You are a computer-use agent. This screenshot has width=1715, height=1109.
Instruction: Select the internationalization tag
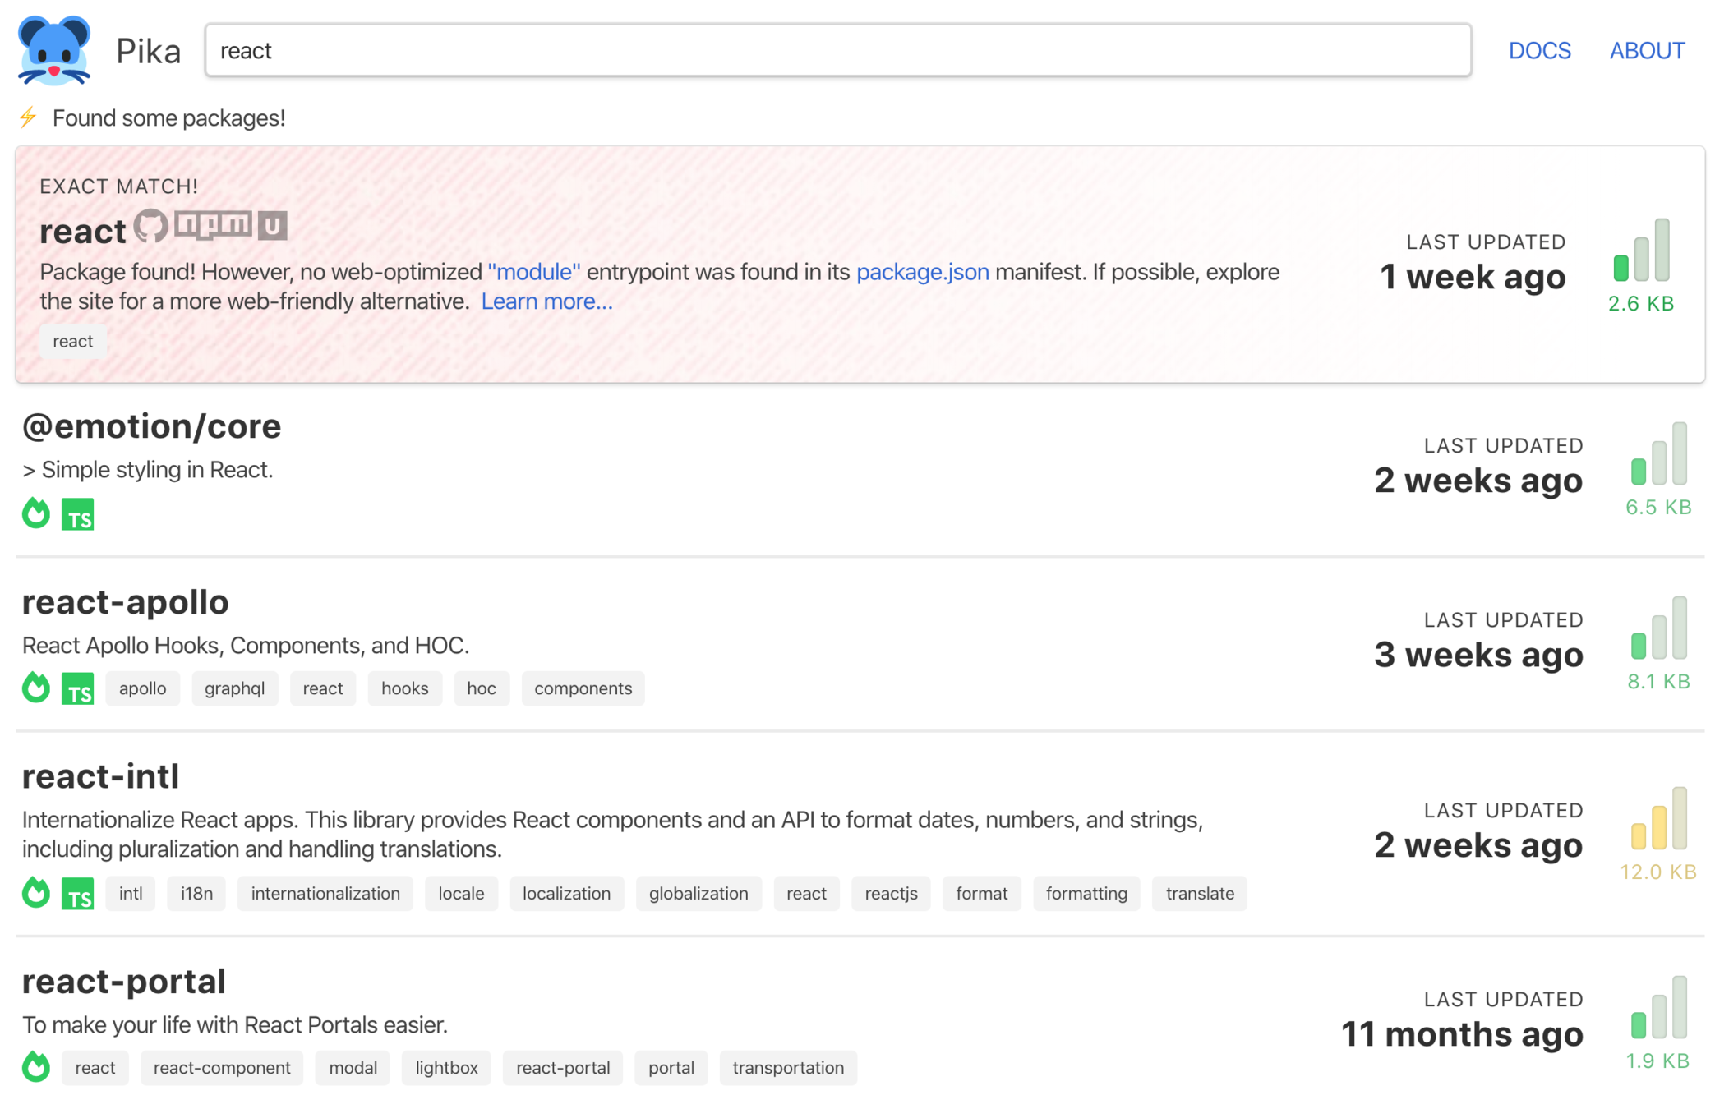pyautogui.click(x=325, y=894)
